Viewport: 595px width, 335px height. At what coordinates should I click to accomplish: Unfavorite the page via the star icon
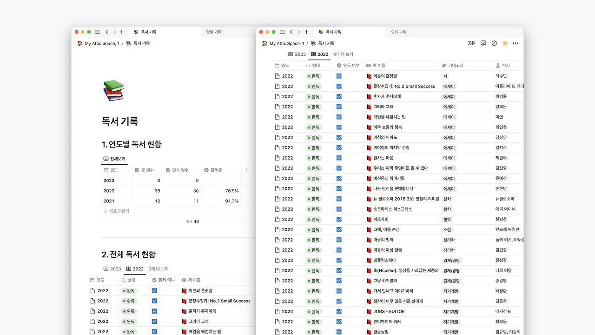tap(505, 43)
